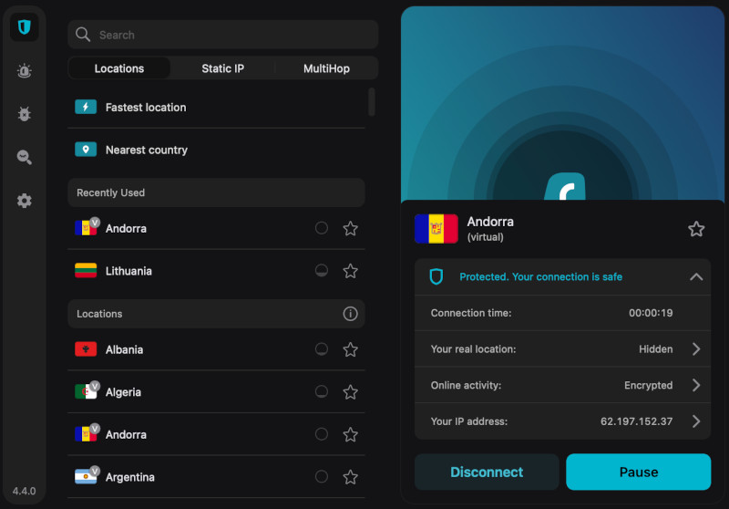Click the Argentina flag icon
Viewport: 729px width, 509px height.
pyautogui.click(x=86, y=476)
